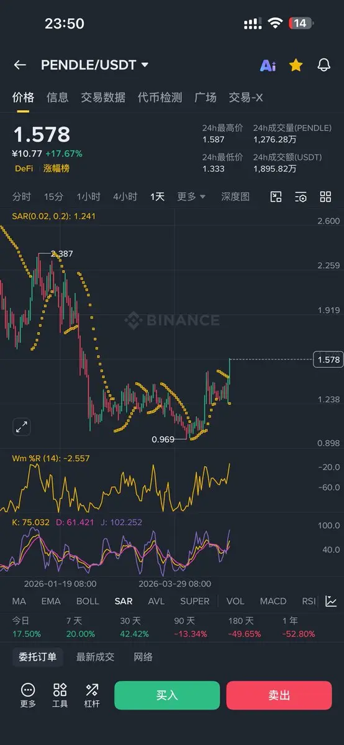The width and height of the screenshot is (344, 745).
Task: Tap the 2.387 high price marker
Action: [61, 253]
